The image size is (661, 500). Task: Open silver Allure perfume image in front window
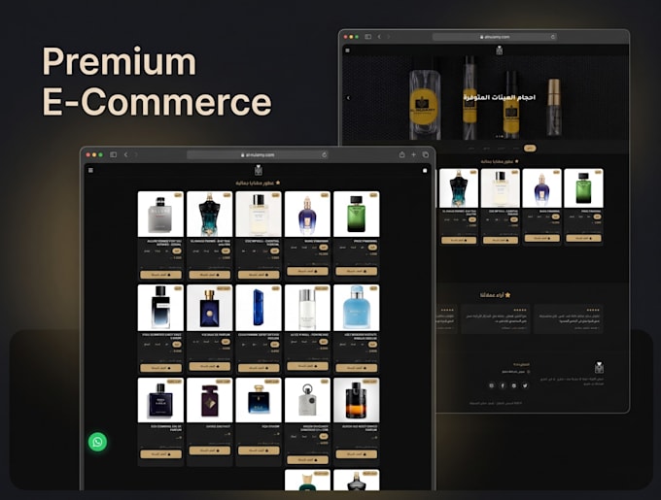pyautogui.click(x=160, y=214)
